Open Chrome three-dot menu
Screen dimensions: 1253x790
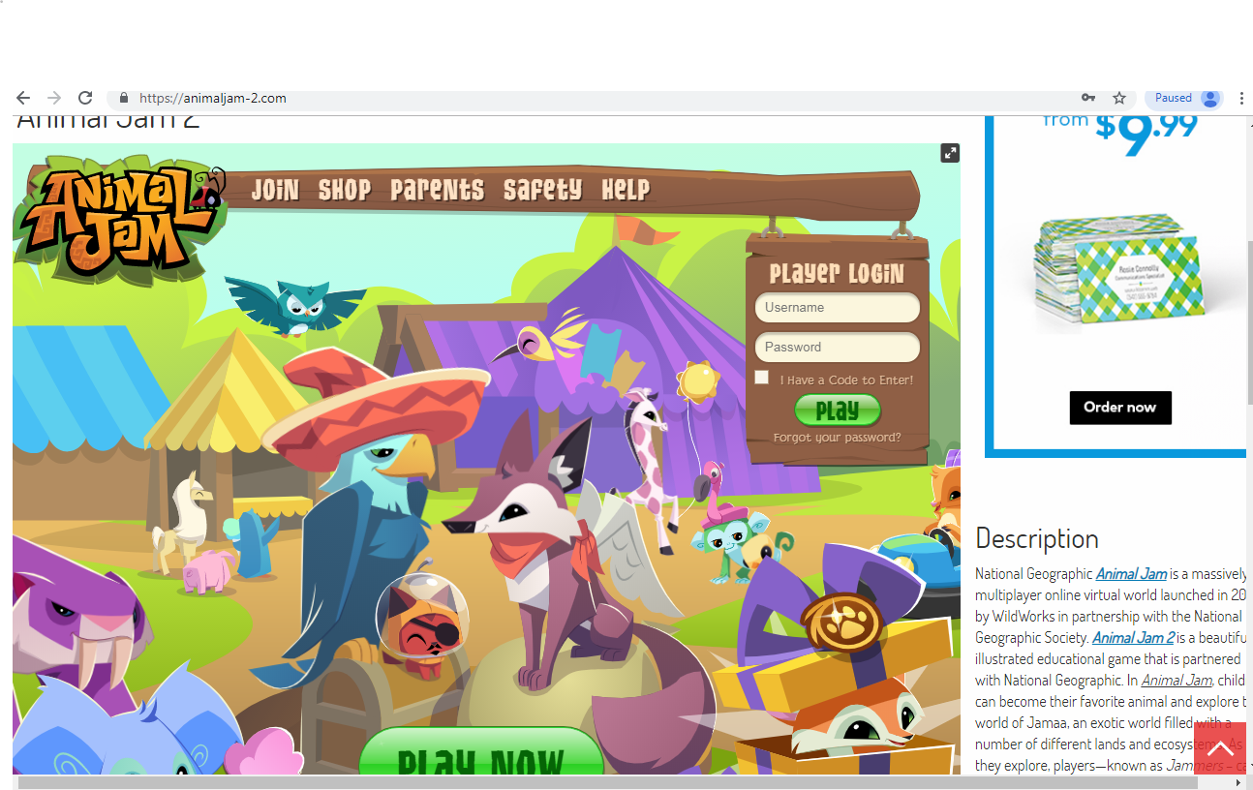(x=1241, y=98)
